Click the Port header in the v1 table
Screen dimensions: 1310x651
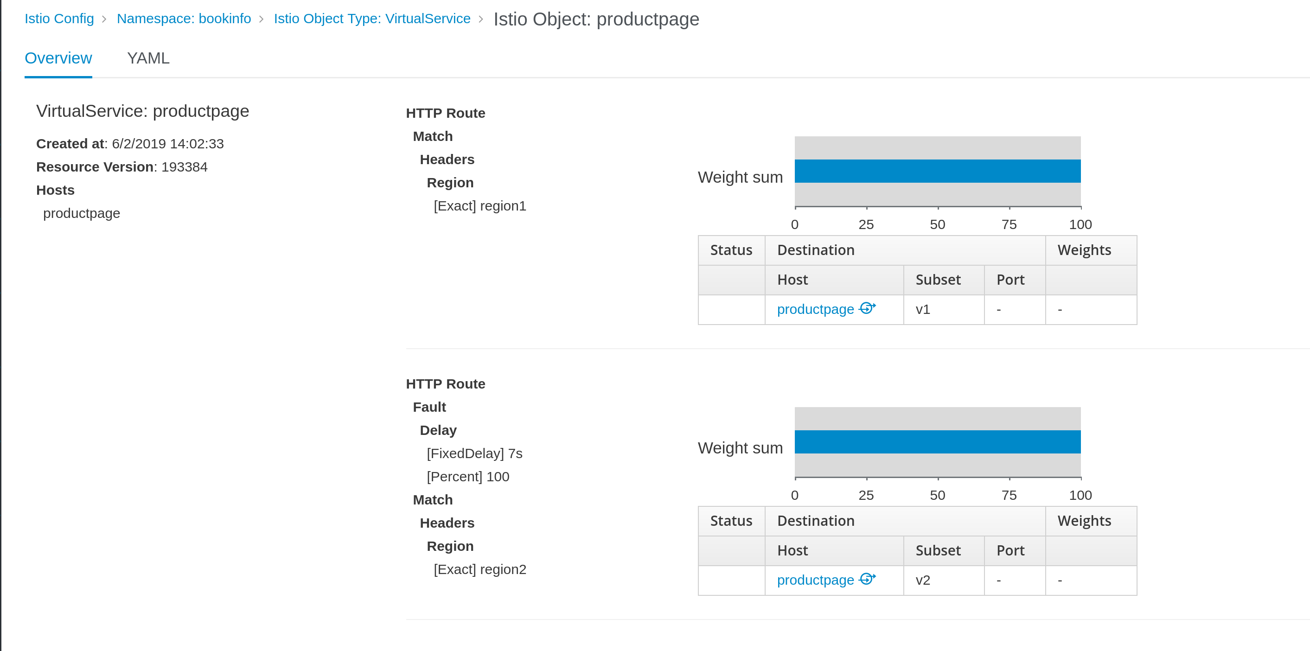[x=1014, y=280]
